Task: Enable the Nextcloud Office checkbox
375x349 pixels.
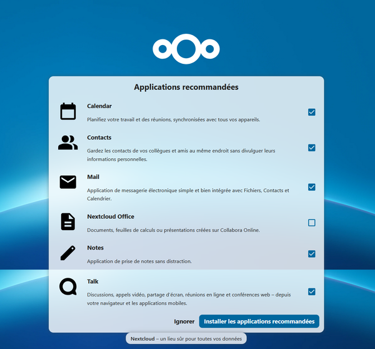Action: click(312, 223)
